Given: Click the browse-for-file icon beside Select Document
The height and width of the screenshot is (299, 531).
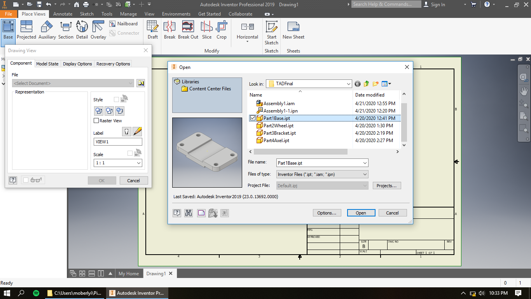Looking at the screenshot, I should (x=141, y=83).
